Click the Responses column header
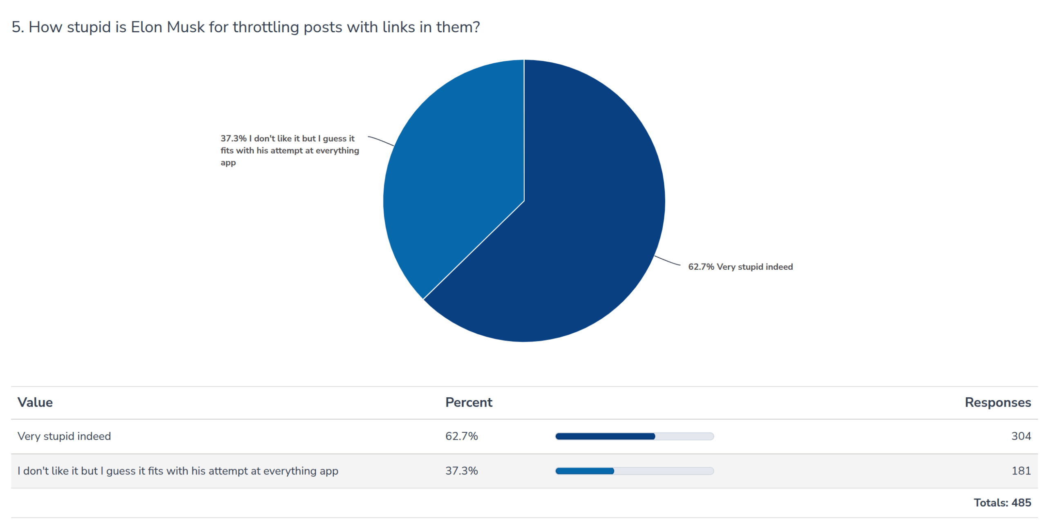Viewport: 1046px width, 526px height. (x=997, y=403)
